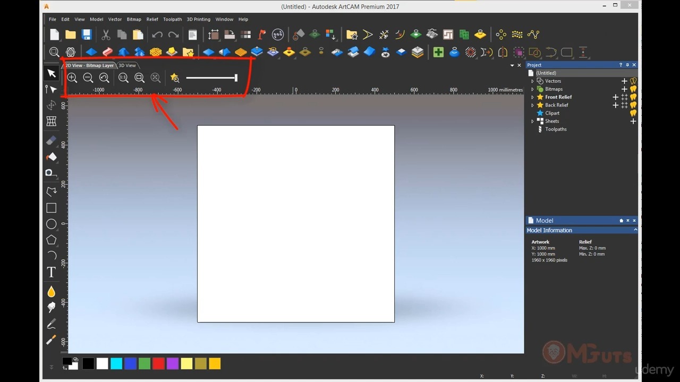Select the Text tool in left toolbar
Screen dimensions: 680x382
tap(51, 272)
